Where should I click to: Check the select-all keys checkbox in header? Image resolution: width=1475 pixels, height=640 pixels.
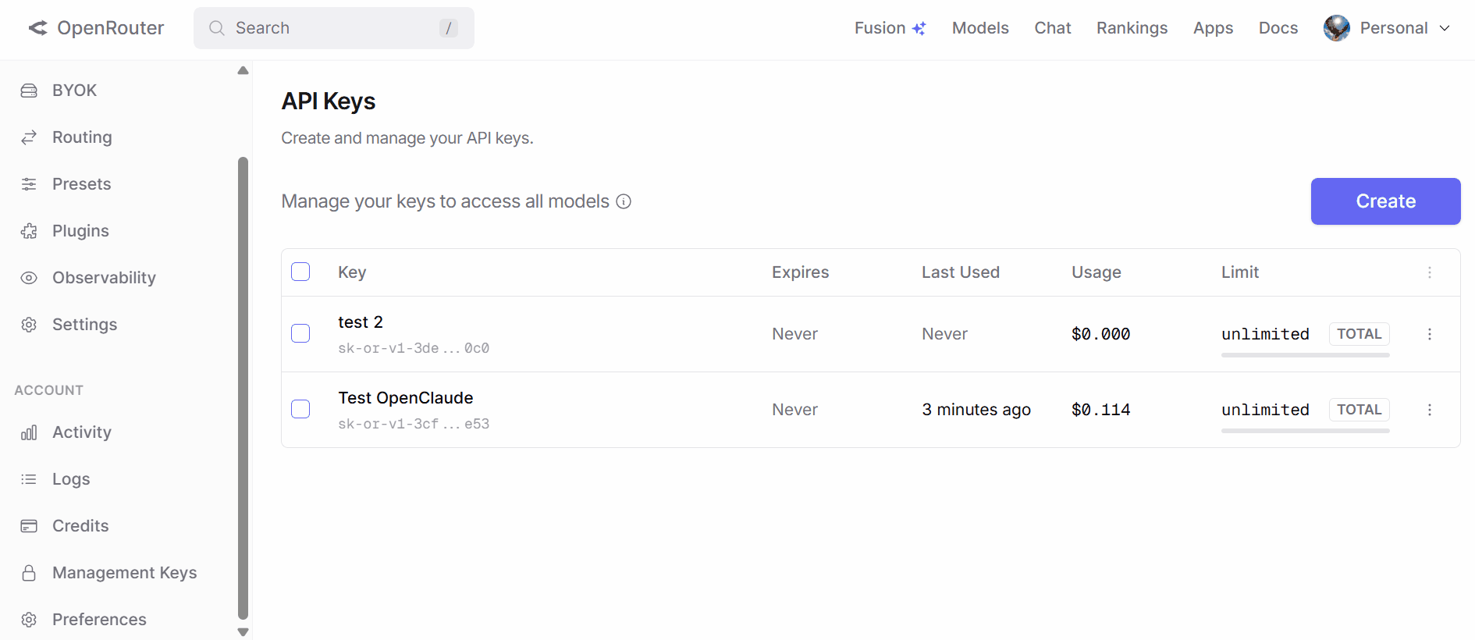click(300, 272)
